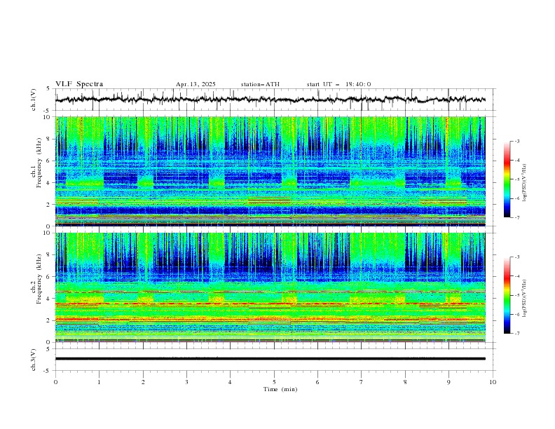Click time axis tick label "8"
This screenshot has height=429, width=555.
tap(405, 382)
